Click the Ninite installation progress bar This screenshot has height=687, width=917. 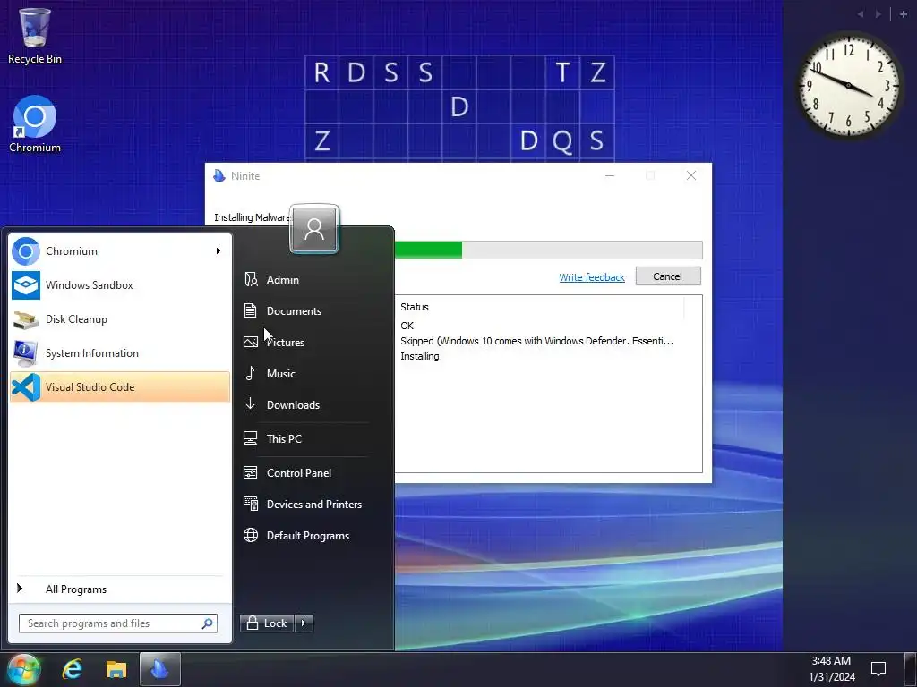(549, 250)
